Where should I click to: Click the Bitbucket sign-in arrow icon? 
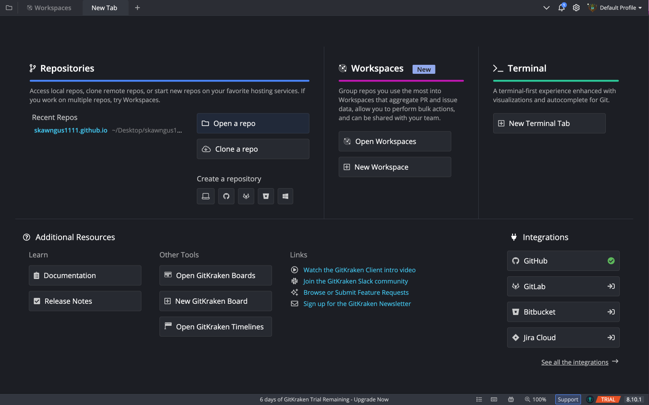[611, 312]
